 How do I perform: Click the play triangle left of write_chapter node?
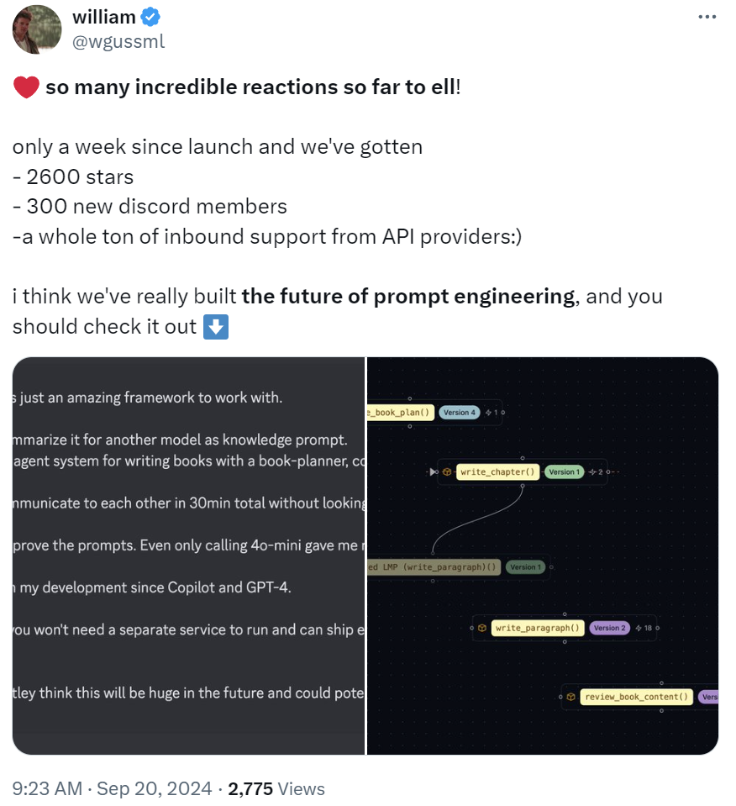(433, 471)
